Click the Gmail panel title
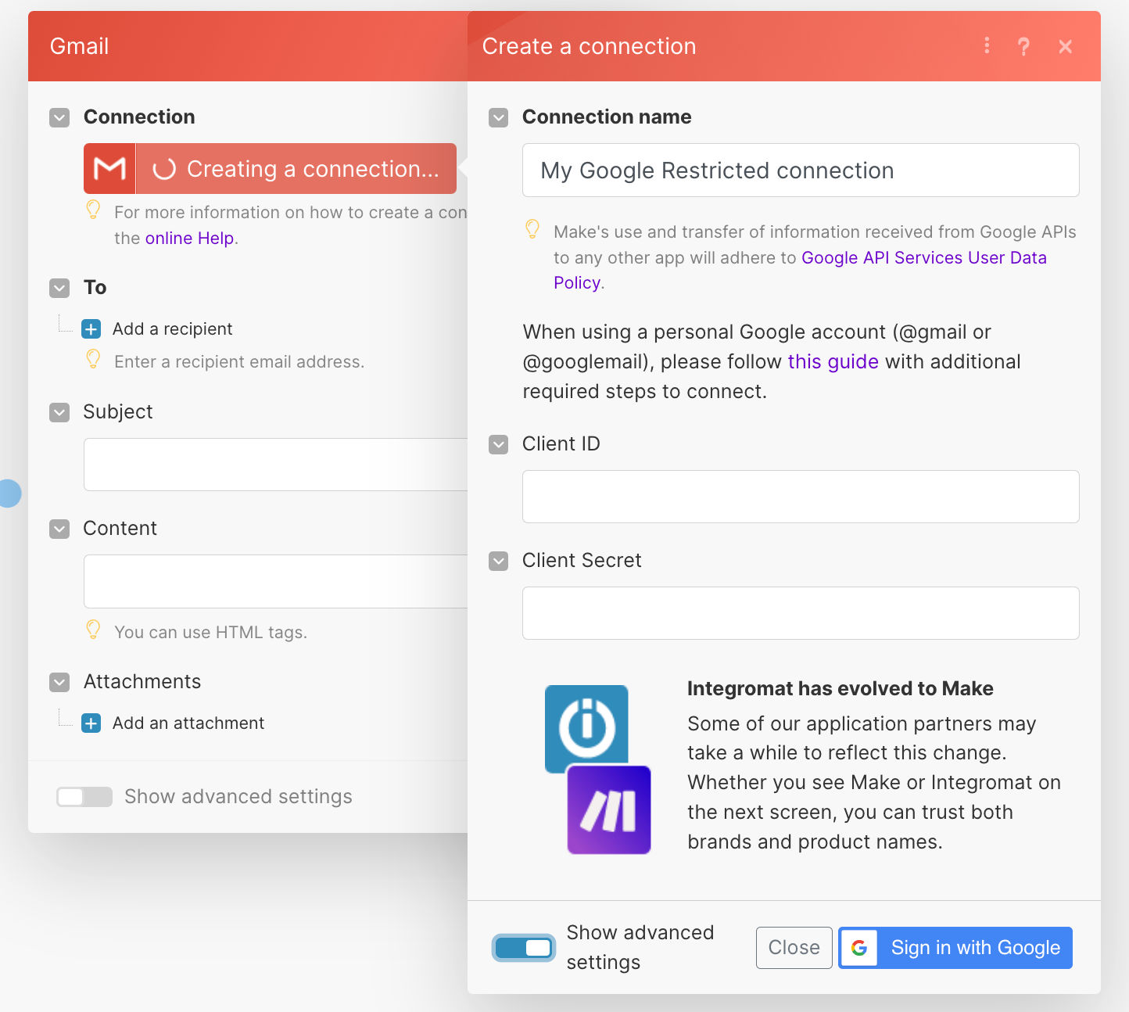This screenshot has height=1012, width=1129. [x=79, y=46]
